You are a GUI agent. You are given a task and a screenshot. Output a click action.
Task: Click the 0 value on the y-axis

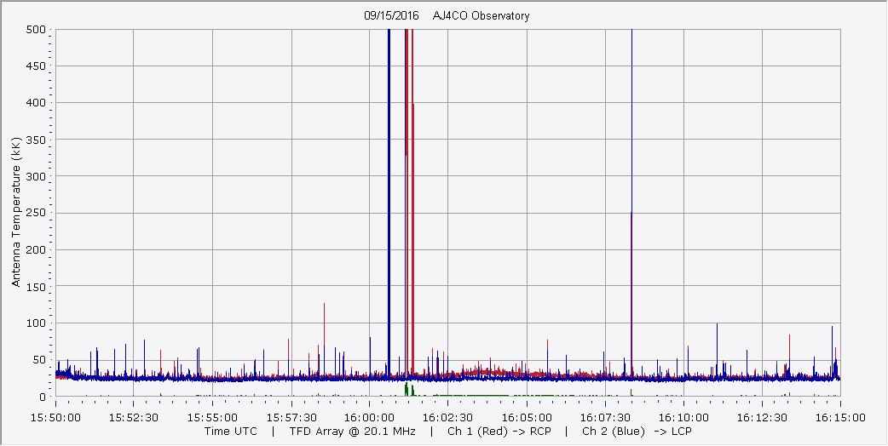[43, 397]
